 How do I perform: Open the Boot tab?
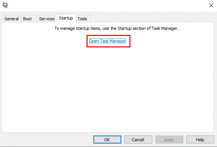[28, 19]
